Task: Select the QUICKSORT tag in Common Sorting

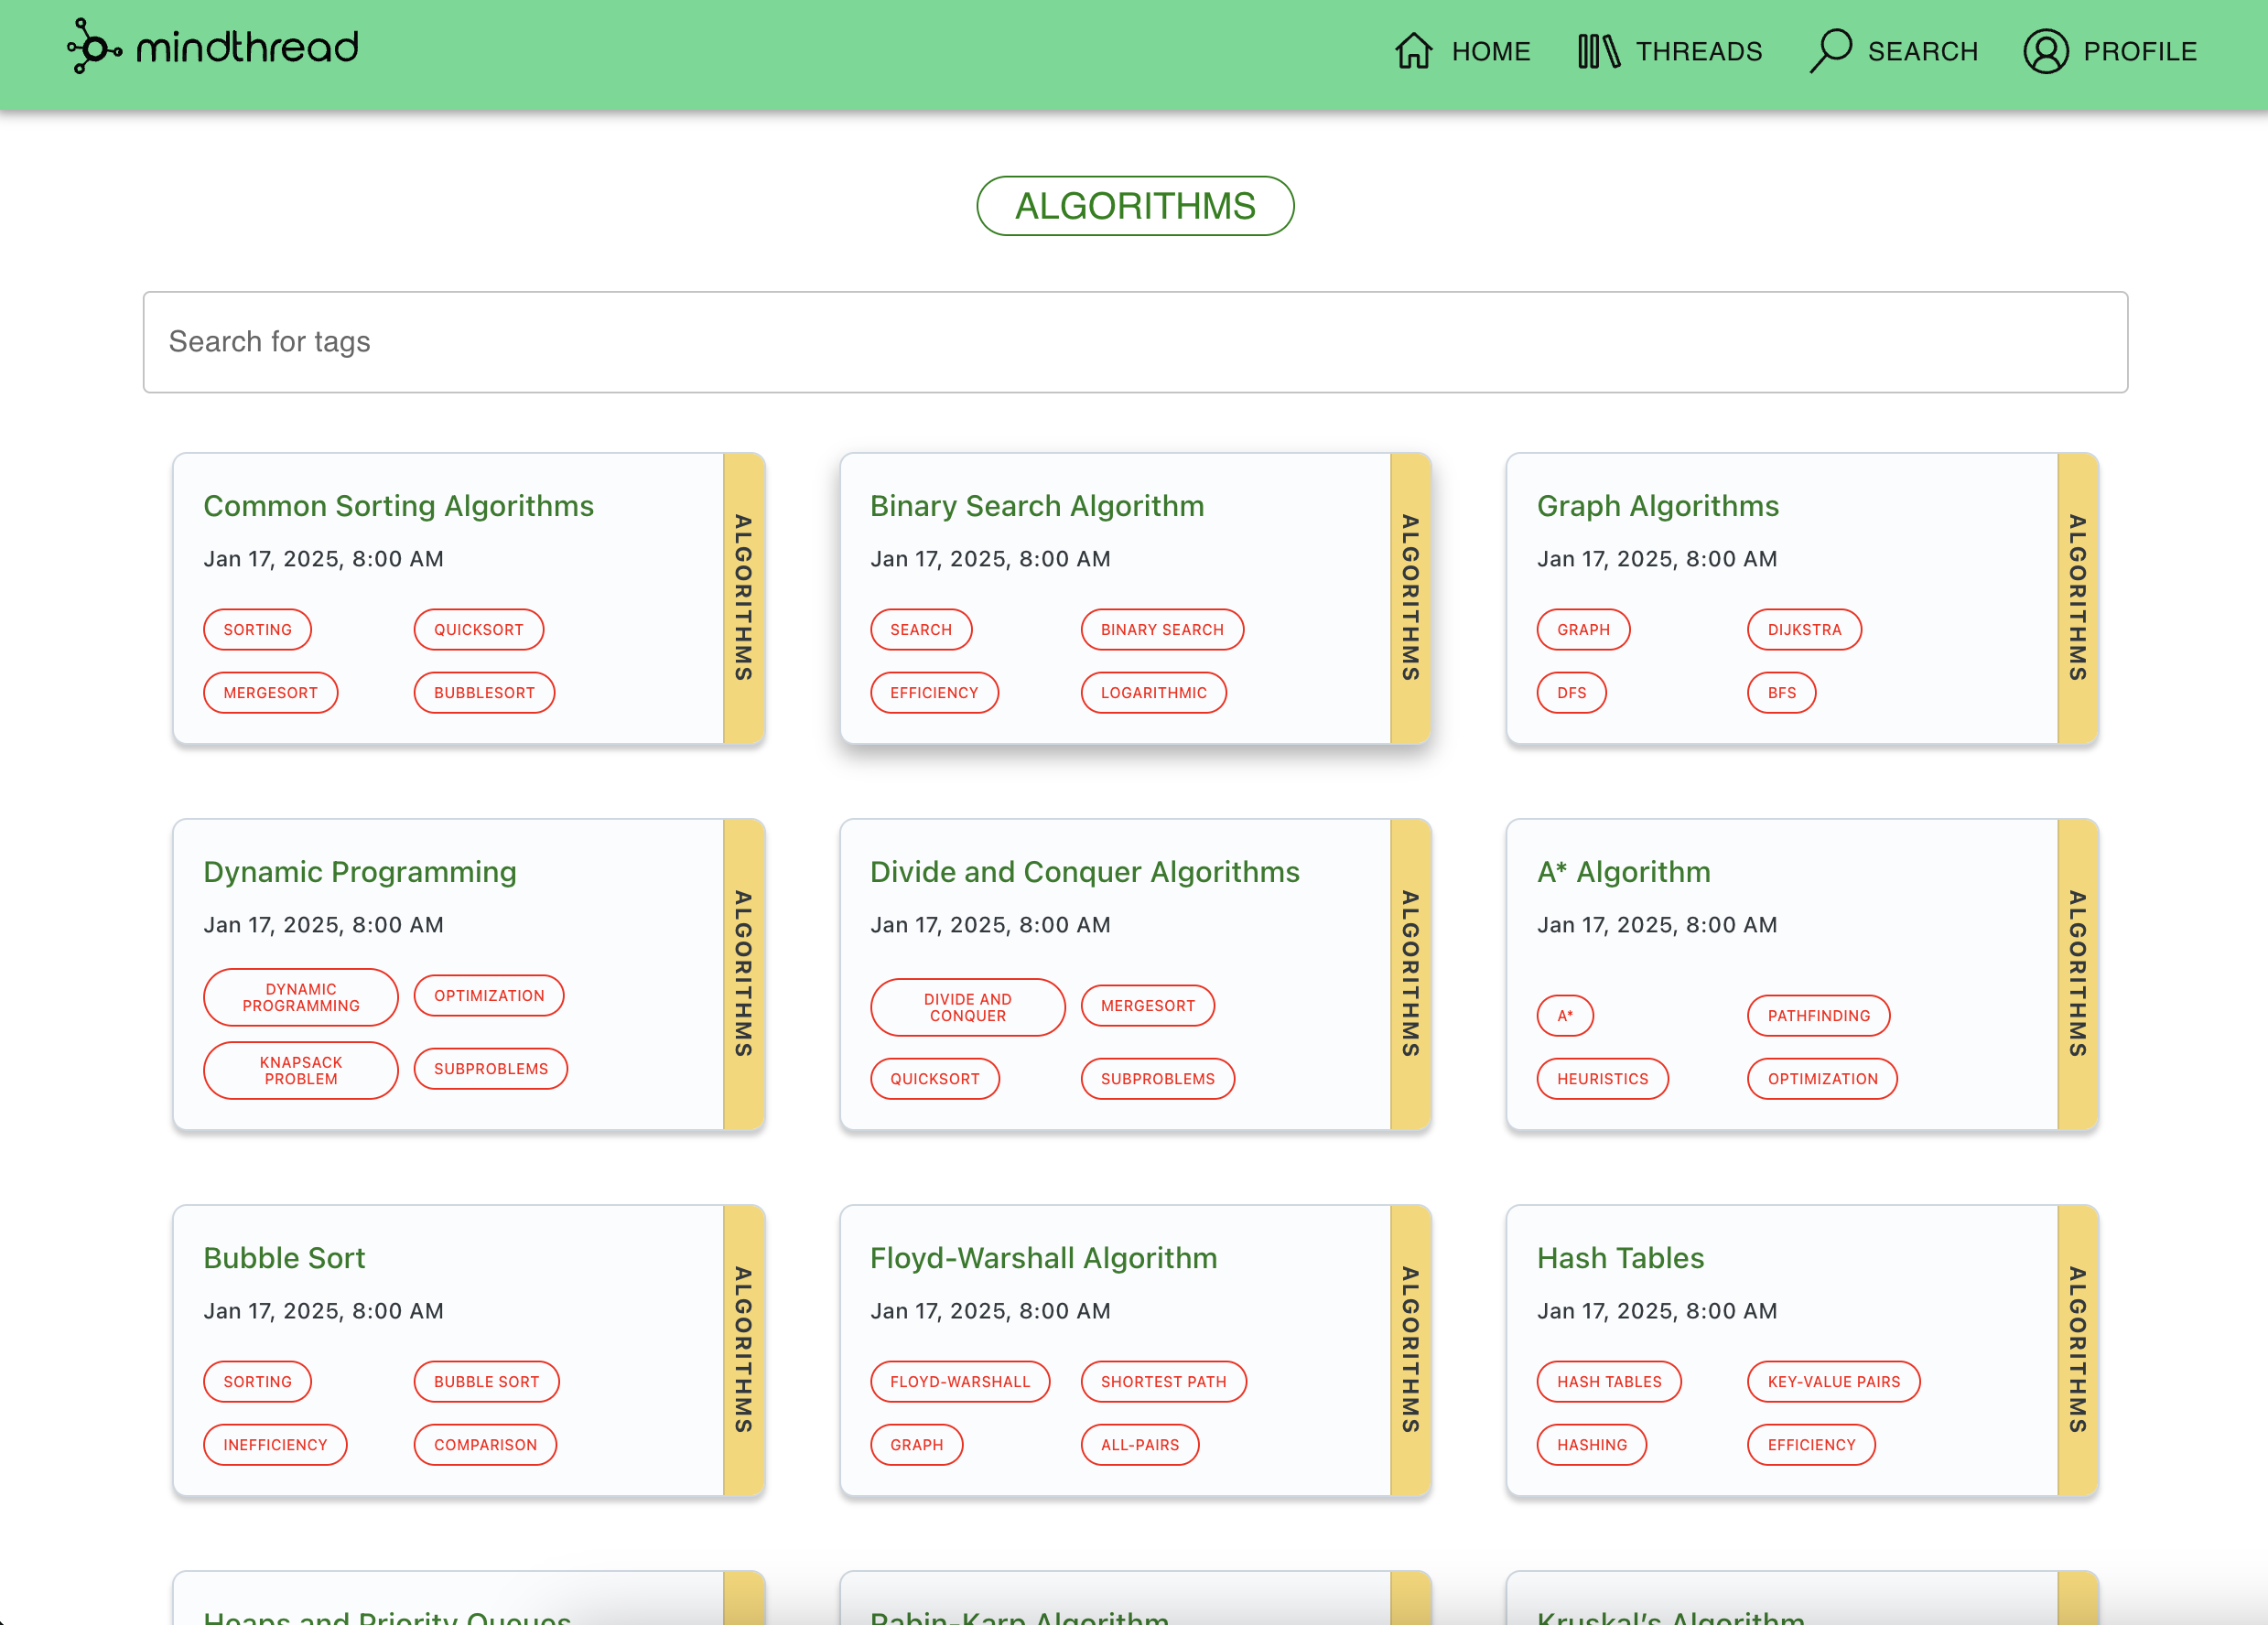Action: point(478,630)
